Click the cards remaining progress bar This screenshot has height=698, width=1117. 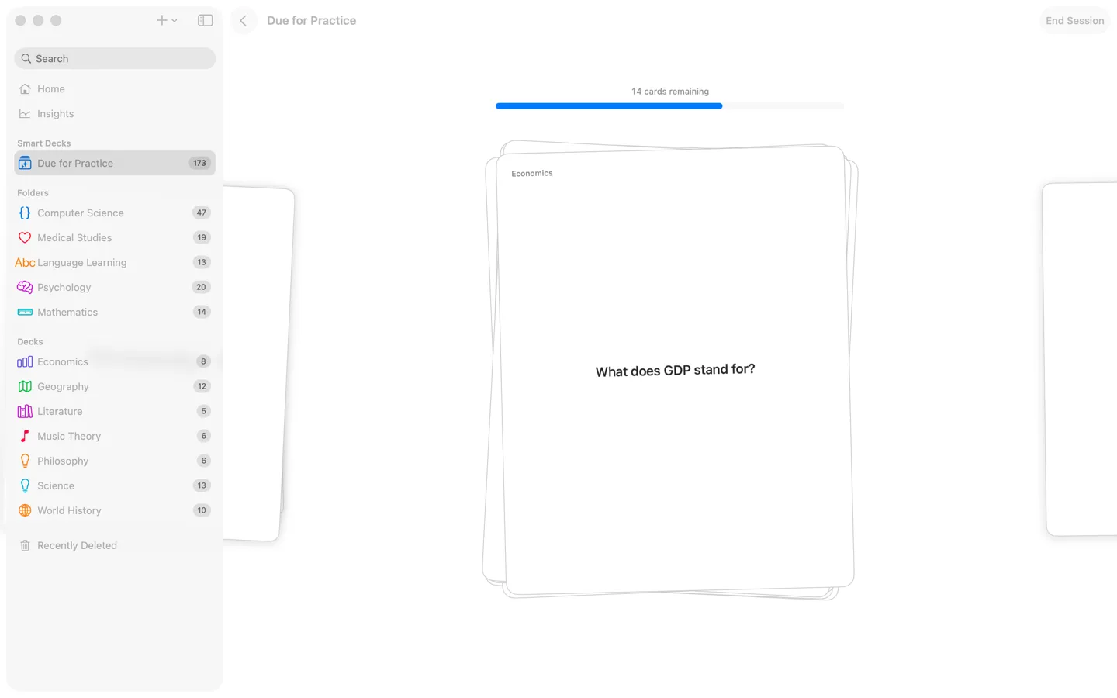click(670, 106)
